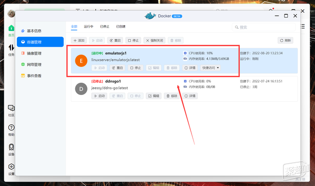Click 停止 button in ddnsgo1 row
The width and height of the screenshot is (315, 186).
tap(136, 96)
